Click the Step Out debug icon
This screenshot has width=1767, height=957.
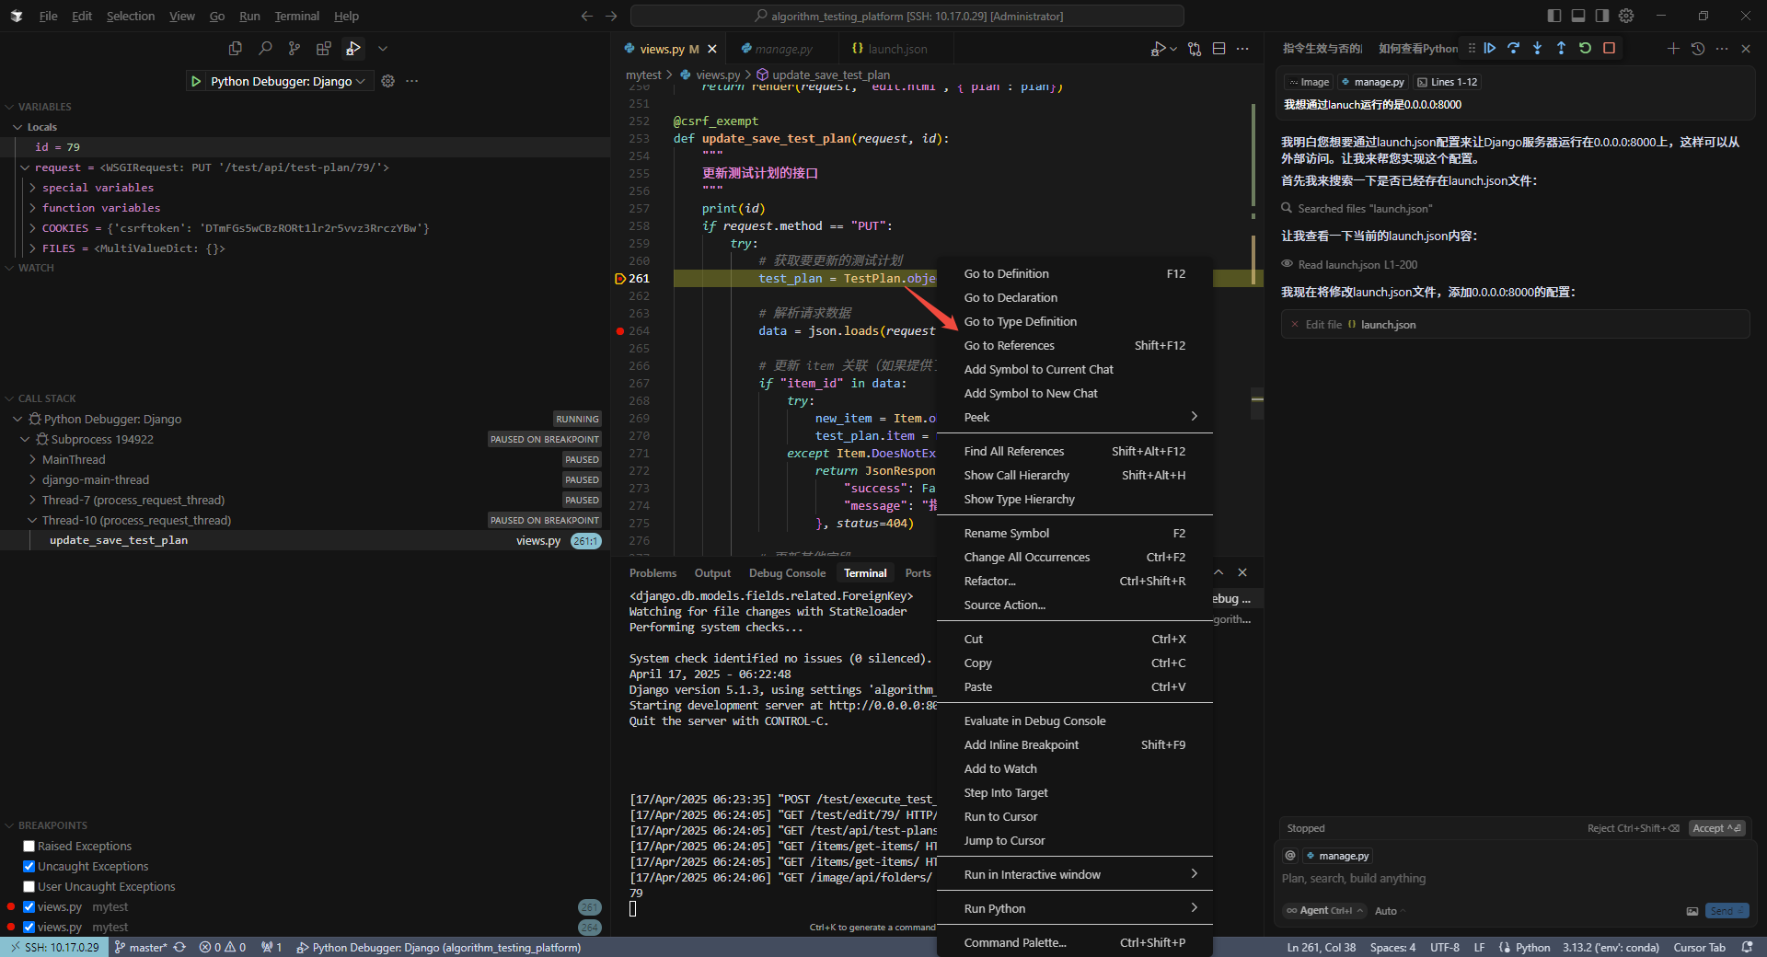point(1562,48)
